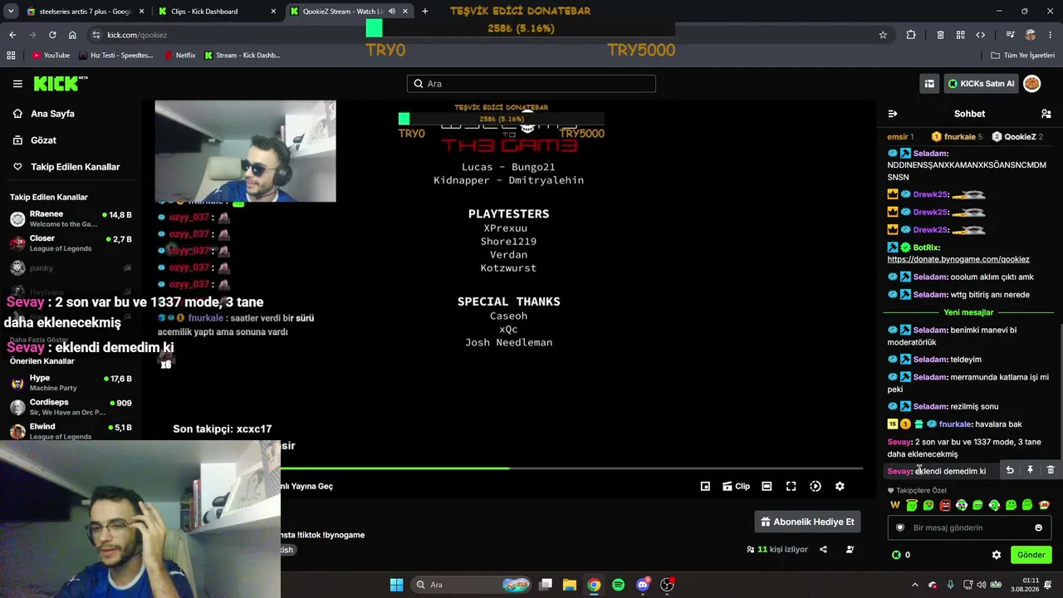
Task: Open the KICKs balance icon below chat
Action: pyautogui.click(x=896, y=555)
